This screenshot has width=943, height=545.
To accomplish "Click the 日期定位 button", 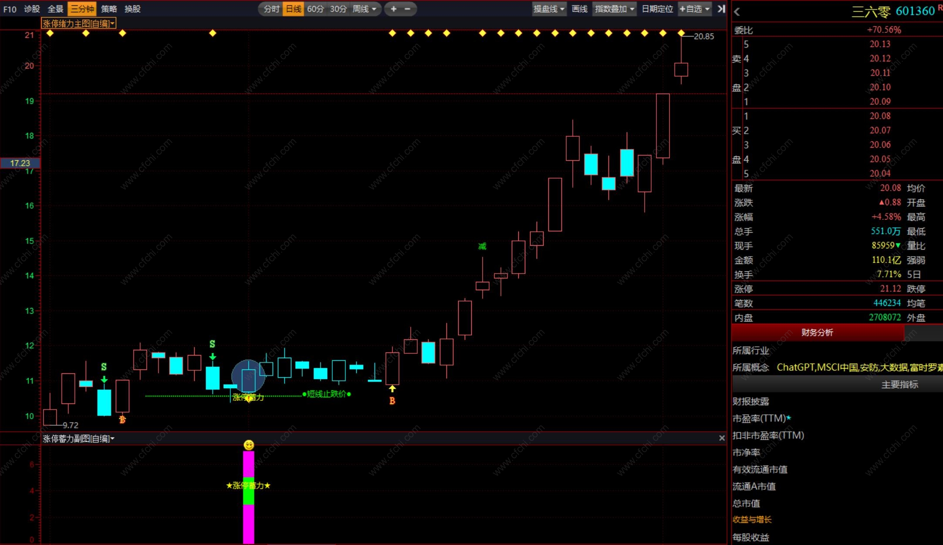I will tap(657, 9).
